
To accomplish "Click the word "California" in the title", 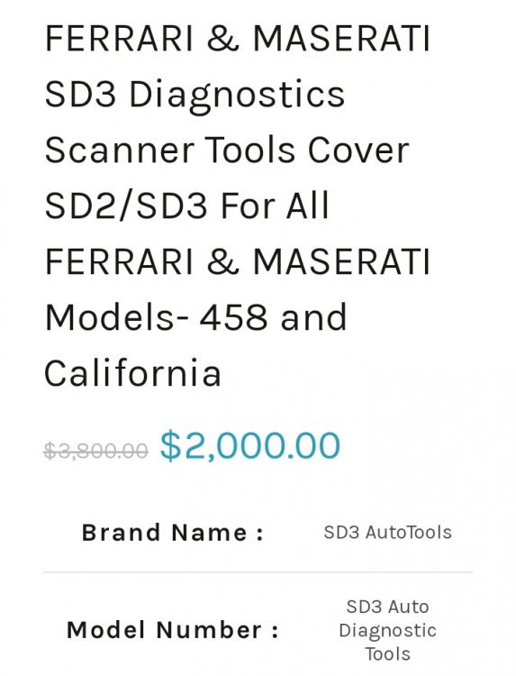I will pos(132,372).
